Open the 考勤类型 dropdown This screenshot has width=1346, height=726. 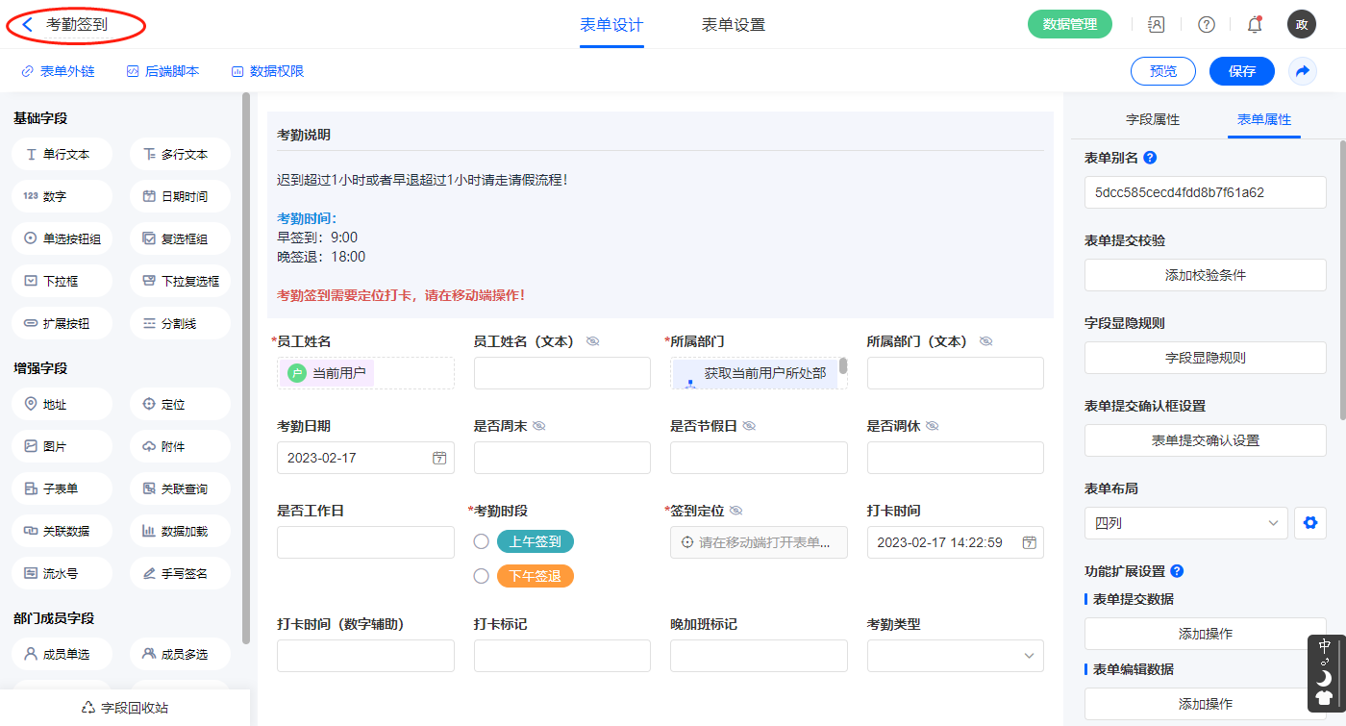955,656
